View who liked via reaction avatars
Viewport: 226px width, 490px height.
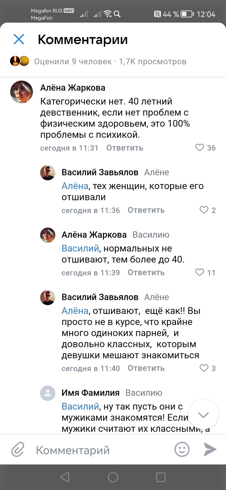point(20,61)
